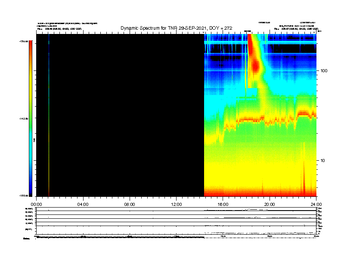
Task: Click the -155.00 colorbar minimum label
Action: click(24, 196)
